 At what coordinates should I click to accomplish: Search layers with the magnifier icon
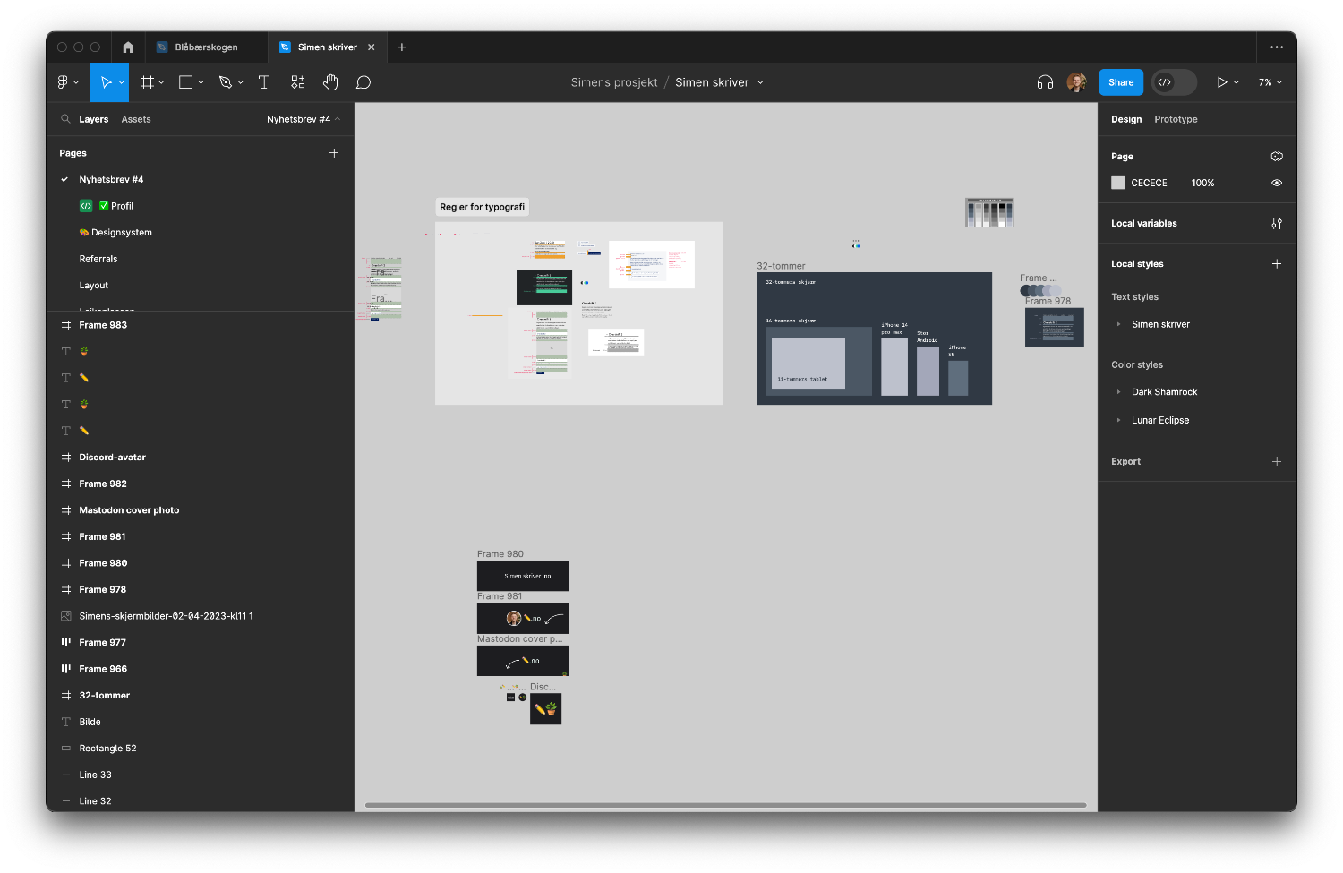point(65,119)
